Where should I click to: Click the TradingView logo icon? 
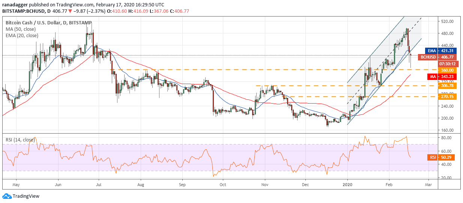point(6,196)
